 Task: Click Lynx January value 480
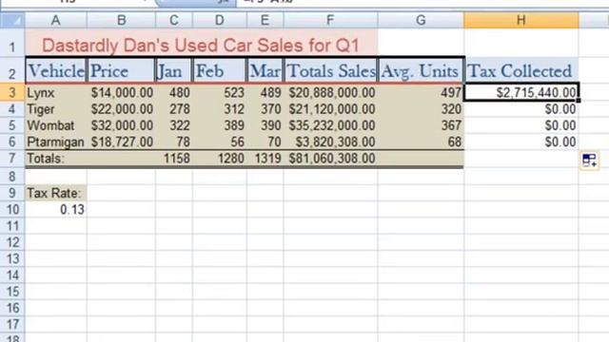point(174,93)
